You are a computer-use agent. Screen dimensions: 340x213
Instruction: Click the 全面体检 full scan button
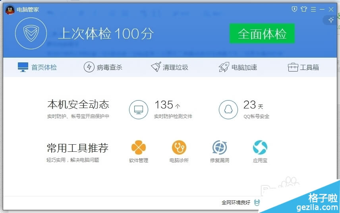(x=262, y=34)
